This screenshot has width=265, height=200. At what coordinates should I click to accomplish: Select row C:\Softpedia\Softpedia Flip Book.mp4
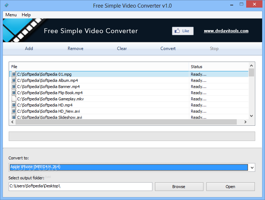[129, 93]
